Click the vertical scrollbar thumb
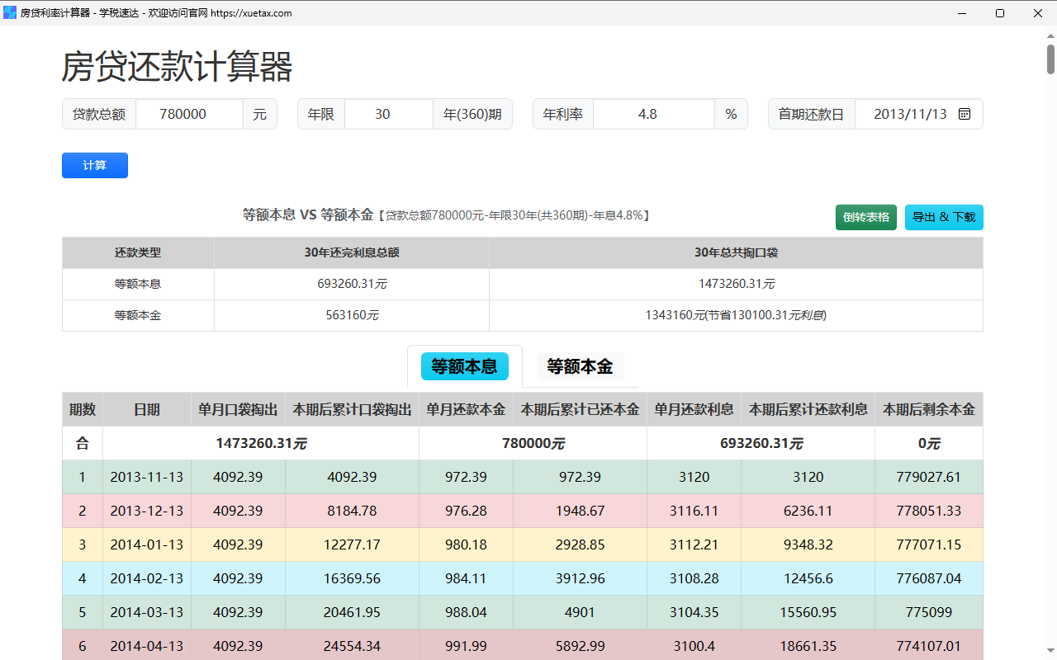The height and width of the screenshot is (660, 1057). pos(1050,59)
